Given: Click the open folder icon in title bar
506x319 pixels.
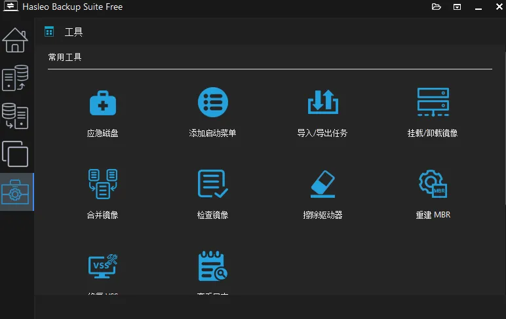Looking at the screenshot, I should click(437, 7).
